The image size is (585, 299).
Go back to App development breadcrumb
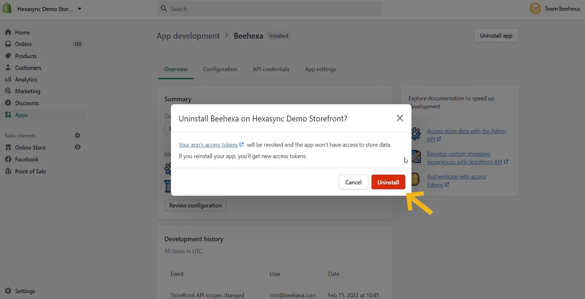tap(188, 36)
